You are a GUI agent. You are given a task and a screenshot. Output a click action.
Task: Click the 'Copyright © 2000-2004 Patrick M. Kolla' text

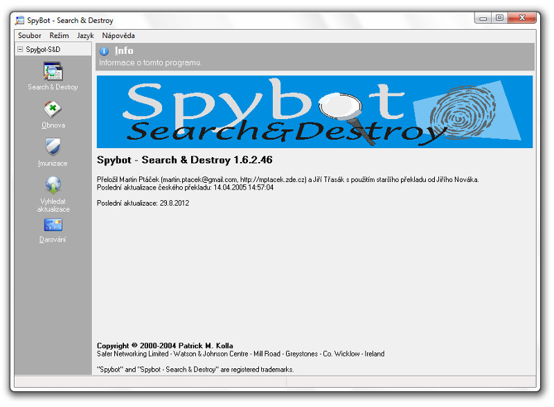tap(165, 346)
